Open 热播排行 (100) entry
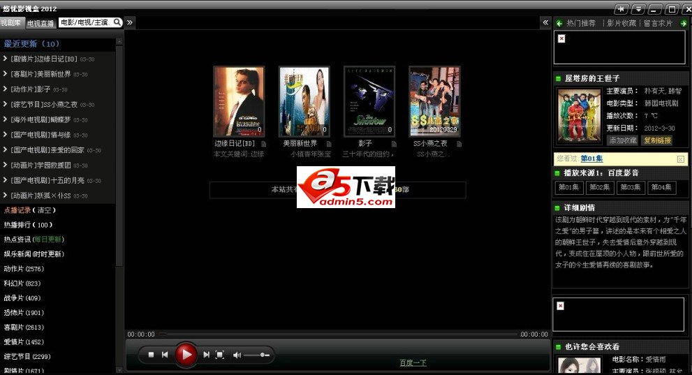This screenshot has height=375, width=692. (x=28, y=225)
